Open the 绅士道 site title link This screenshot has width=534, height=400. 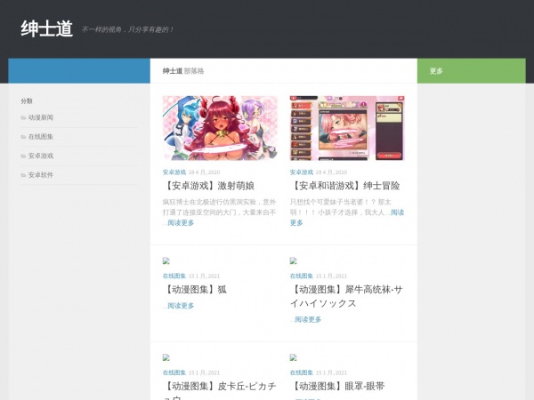pyautogui.click(x=46, y=28)
